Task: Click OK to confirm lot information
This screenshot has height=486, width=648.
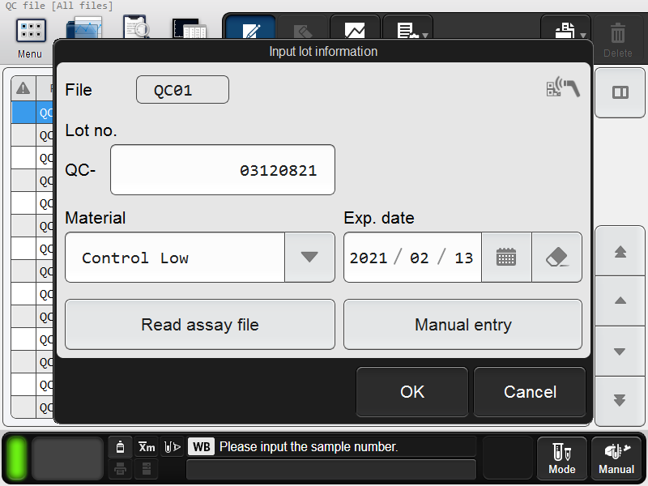Action: [412, 392]
